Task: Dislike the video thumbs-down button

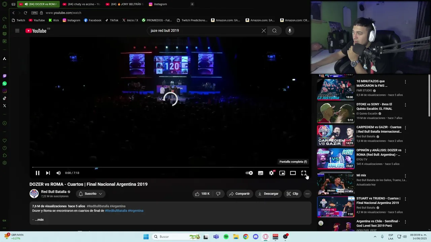Action: [x=218, y=194]
